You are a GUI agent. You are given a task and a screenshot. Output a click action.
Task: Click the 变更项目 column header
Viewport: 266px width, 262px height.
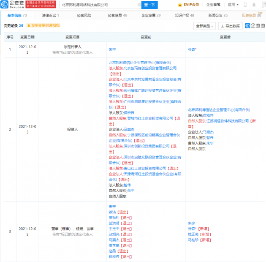pos(73,37)
